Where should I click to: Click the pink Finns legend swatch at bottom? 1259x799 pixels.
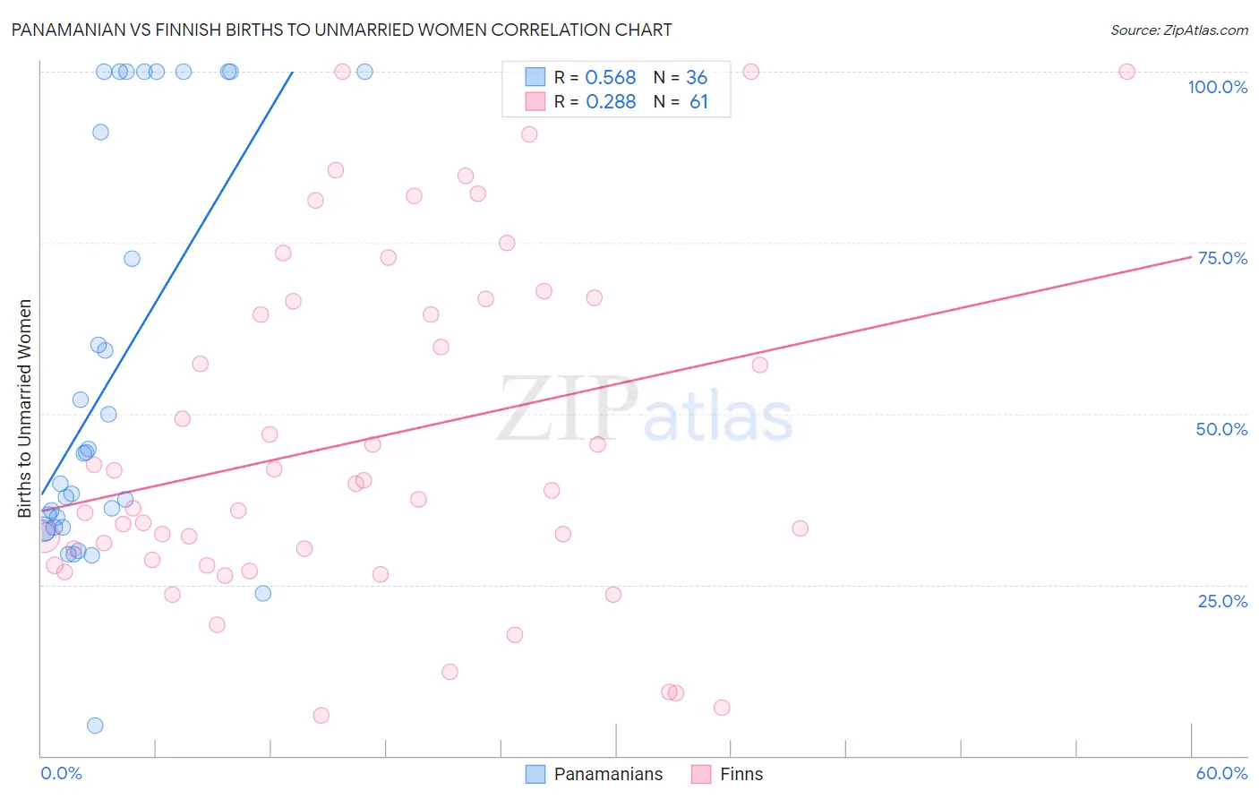tap(701, 774)
